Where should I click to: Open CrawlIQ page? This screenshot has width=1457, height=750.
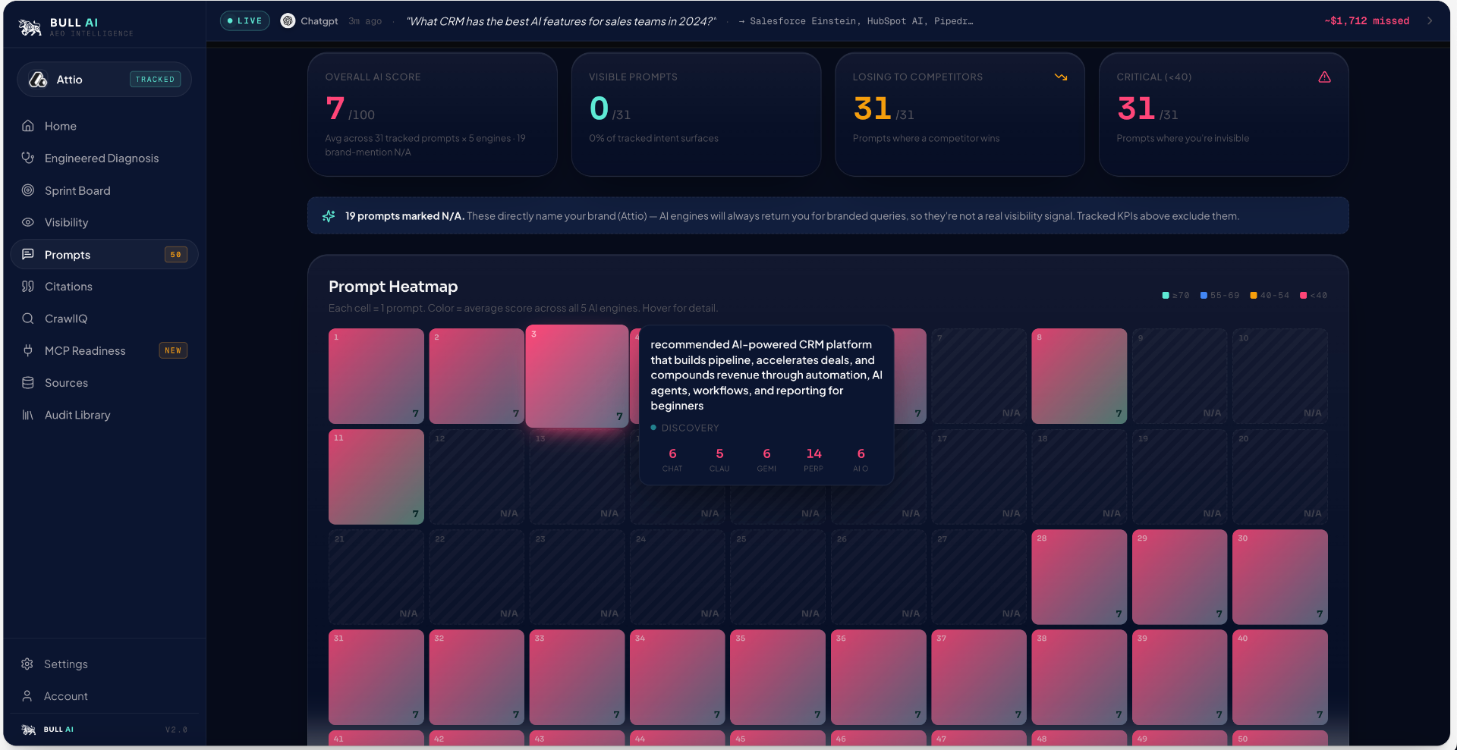coord(104,319)
